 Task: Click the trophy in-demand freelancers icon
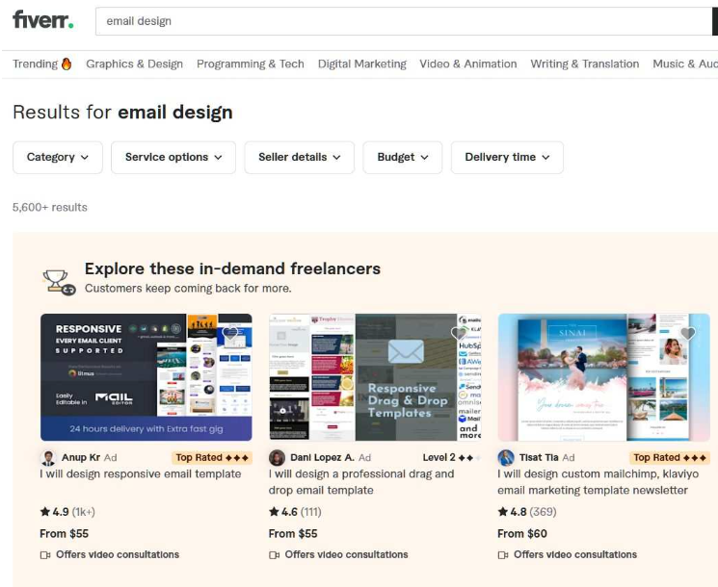[x=59, y=282]
